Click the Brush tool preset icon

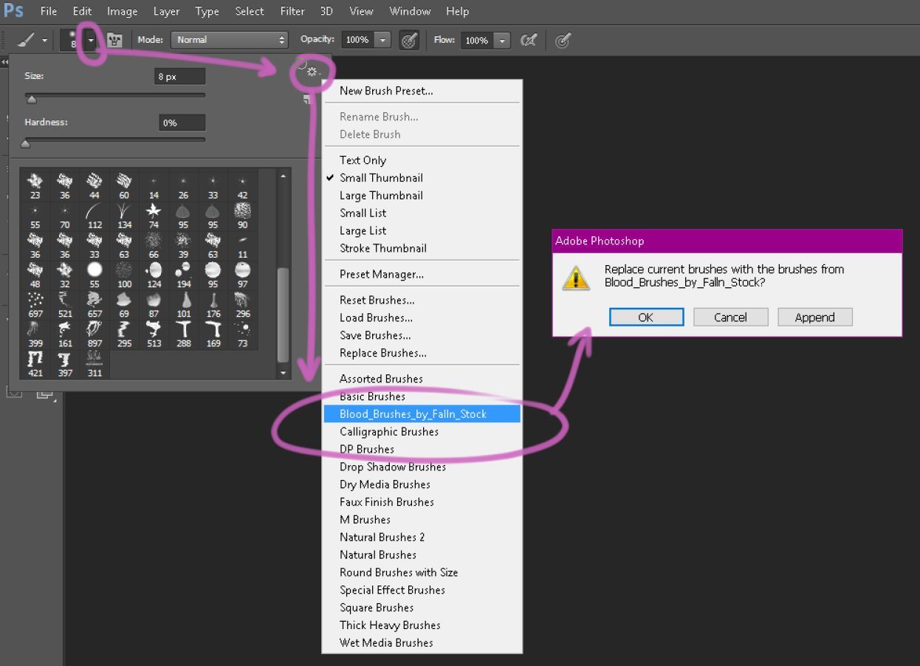click(x=25, y=40)
